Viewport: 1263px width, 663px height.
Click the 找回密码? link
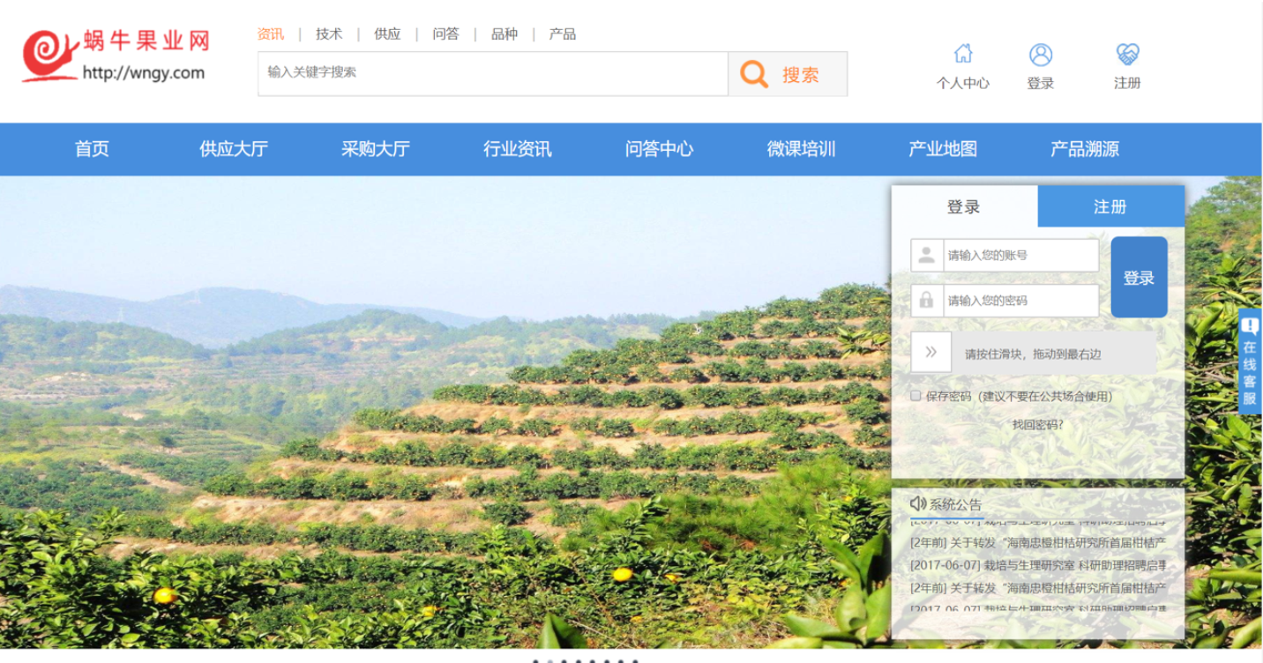[x=1037, y=424]
